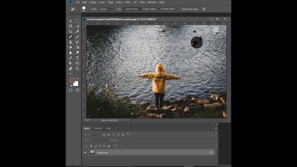Open the brush size picker dropdown

[x=88, y=9]
